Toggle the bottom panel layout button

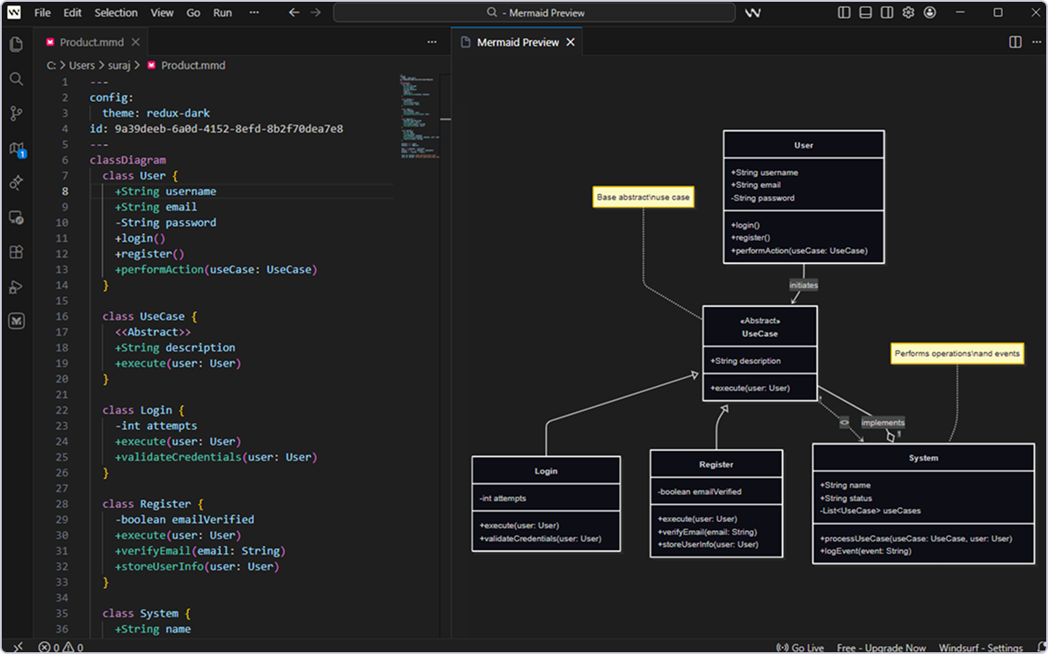tap(865, 13)
